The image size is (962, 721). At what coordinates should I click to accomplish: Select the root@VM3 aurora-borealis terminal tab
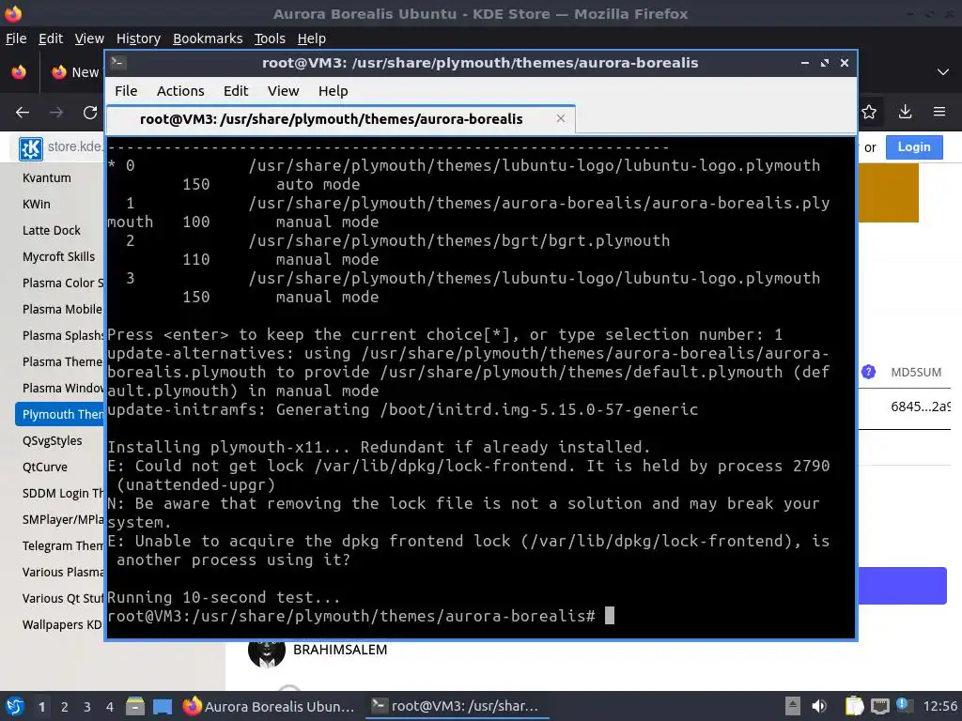point(340,119)
